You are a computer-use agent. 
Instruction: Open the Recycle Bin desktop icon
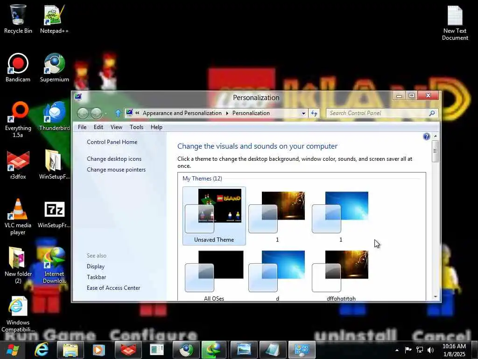pos(18,19)
